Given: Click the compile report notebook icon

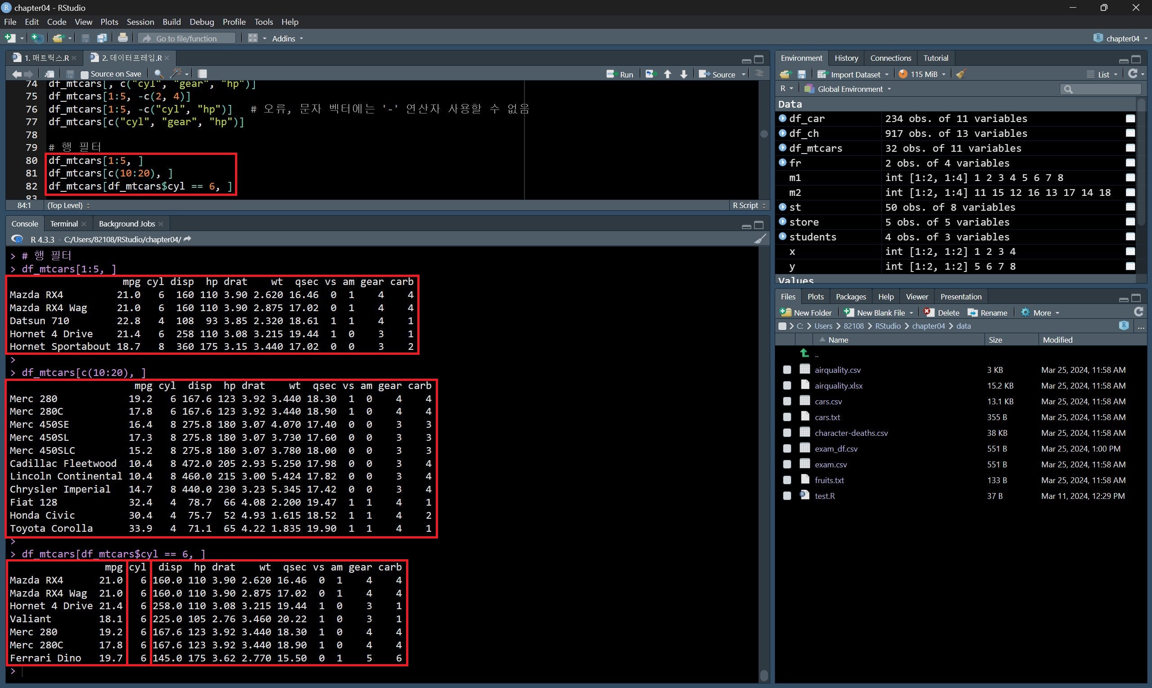Looking at the screenshot, I should [202, 74].
